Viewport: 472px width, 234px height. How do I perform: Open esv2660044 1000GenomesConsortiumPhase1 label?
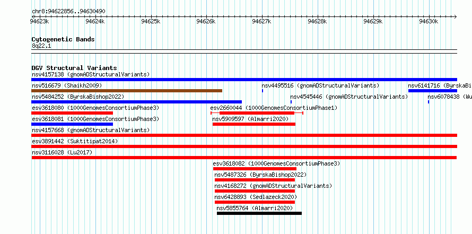click(x=274, y=108)
